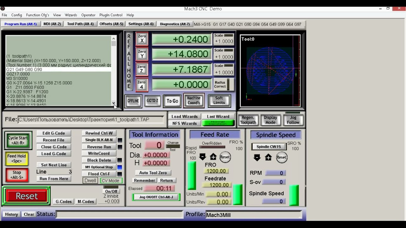
Task: Enable M1 Optional Stop
Action: point(99,167)
